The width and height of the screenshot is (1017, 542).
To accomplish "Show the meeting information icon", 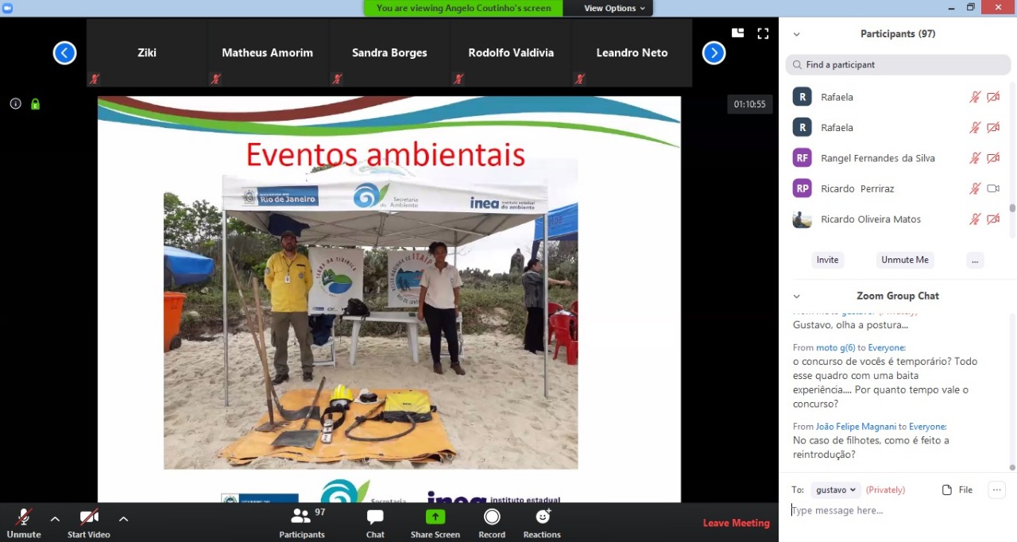I will (15, 104).
